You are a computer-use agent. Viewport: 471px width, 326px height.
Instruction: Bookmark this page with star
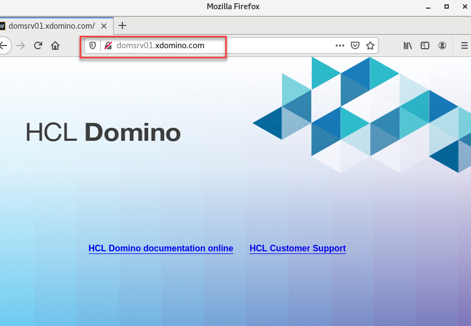tap(370, 45)
